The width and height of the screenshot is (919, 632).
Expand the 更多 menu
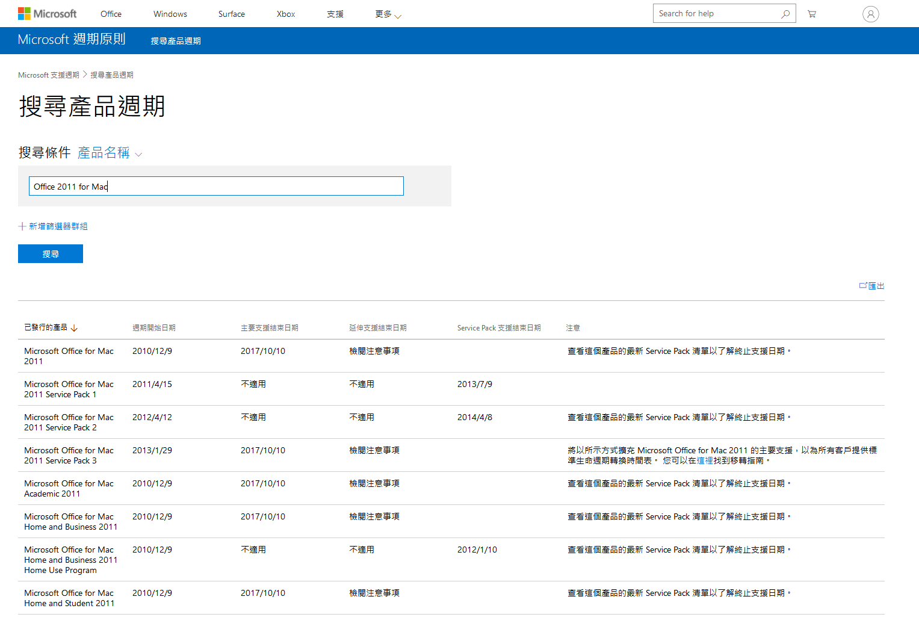click(388, 14)
